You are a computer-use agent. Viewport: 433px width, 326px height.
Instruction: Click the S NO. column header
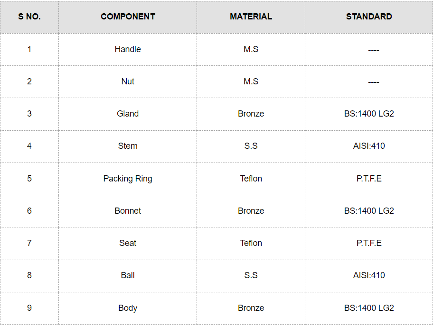coord(29,17)
